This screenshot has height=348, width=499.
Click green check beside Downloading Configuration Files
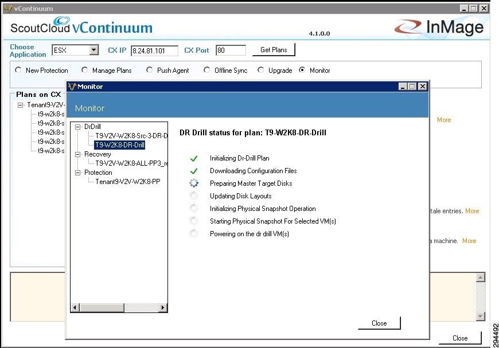tap(193, 171)
